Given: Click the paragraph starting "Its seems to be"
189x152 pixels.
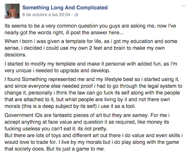Looking at the screenshot, I should 92,30.
